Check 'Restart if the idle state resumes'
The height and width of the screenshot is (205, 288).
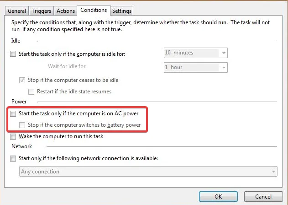pyautogui.click(x=31, y=92)
